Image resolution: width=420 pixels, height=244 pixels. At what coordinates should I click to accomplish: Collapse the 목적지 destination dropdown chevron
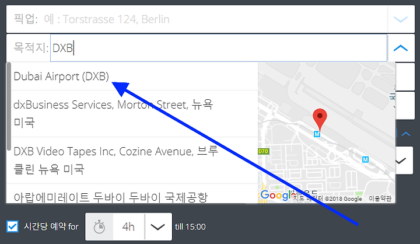coord(401,48)
